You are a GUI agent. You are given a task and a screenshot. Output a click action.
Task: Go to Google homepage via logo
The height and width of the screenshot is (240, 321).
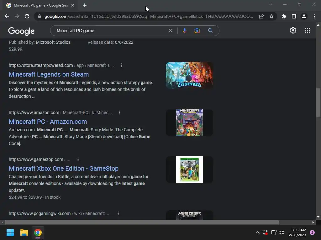click(21, 31)
